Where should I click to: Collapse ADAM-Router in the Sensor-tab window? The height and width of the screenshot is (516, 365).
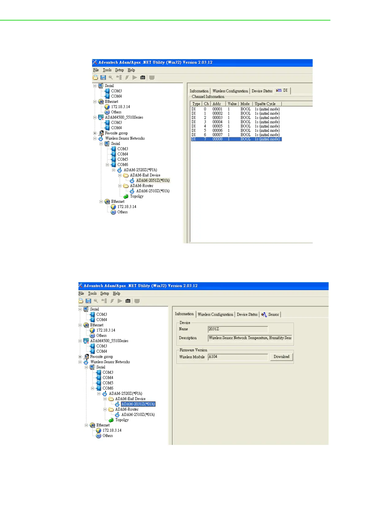pos(105,409)
